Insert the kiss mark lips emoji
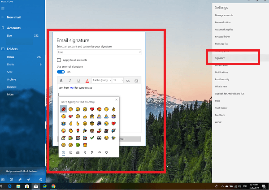269x190 pixels. 64,109
